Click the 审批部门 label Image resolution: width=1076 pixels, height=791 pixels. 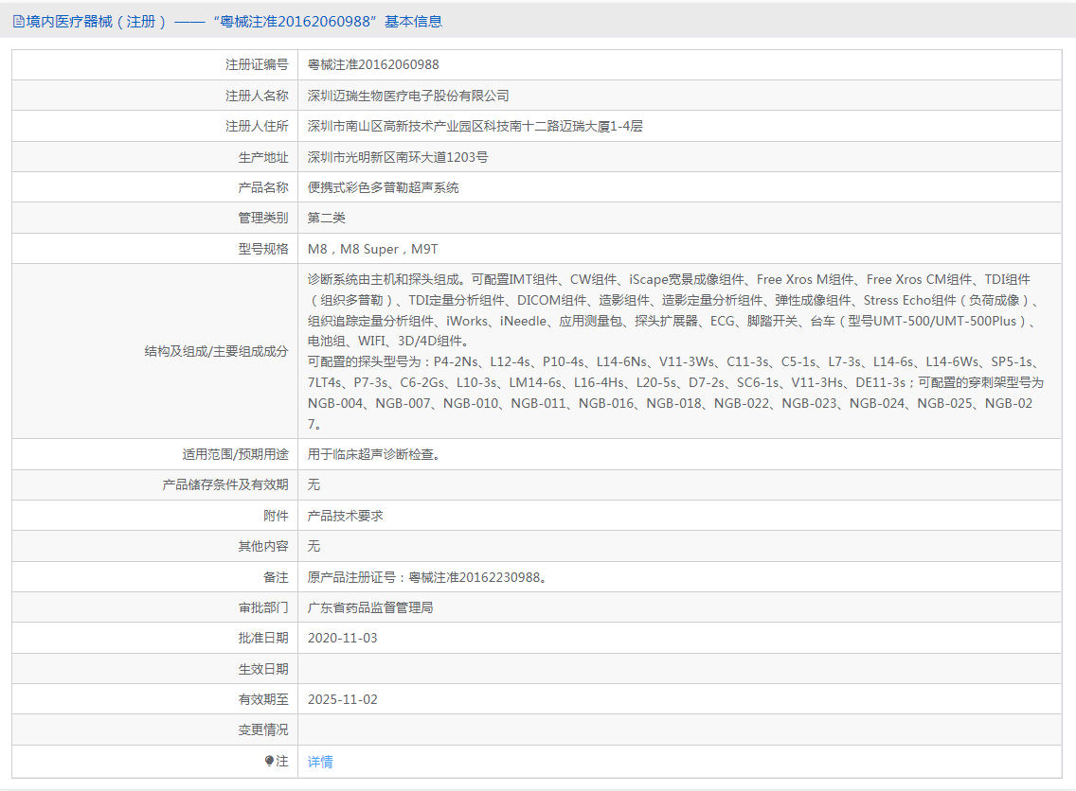[263, 608]
